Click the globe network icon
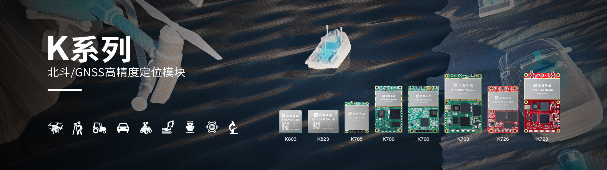Screen dimensions: 607x170 pos(212,127)
